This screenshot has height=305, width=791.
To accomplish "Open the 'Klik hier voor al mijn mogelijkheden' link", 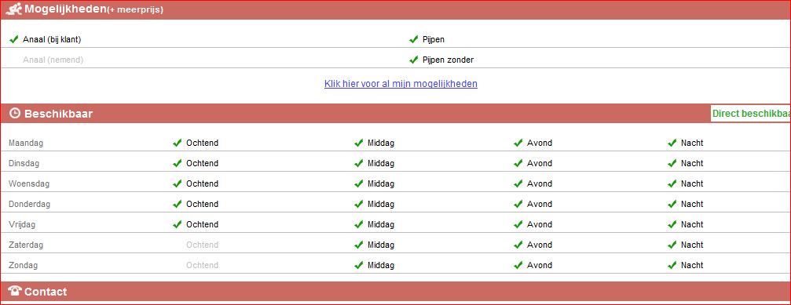I will [401, 84].
